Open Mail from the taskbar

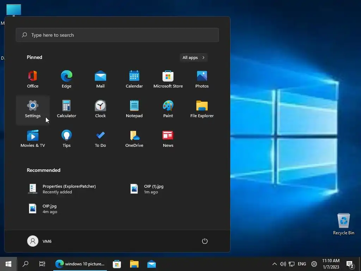(152, 264)
